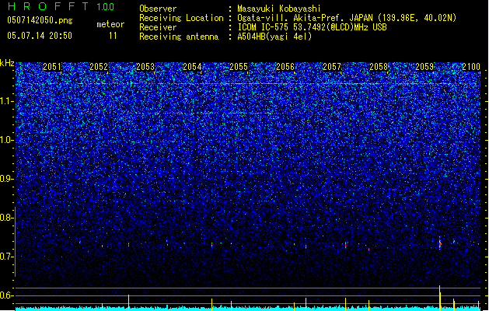Click the date stamp 05.07.14 20:50
Viewport: 489px width, 311px height.
pos(40,36)
